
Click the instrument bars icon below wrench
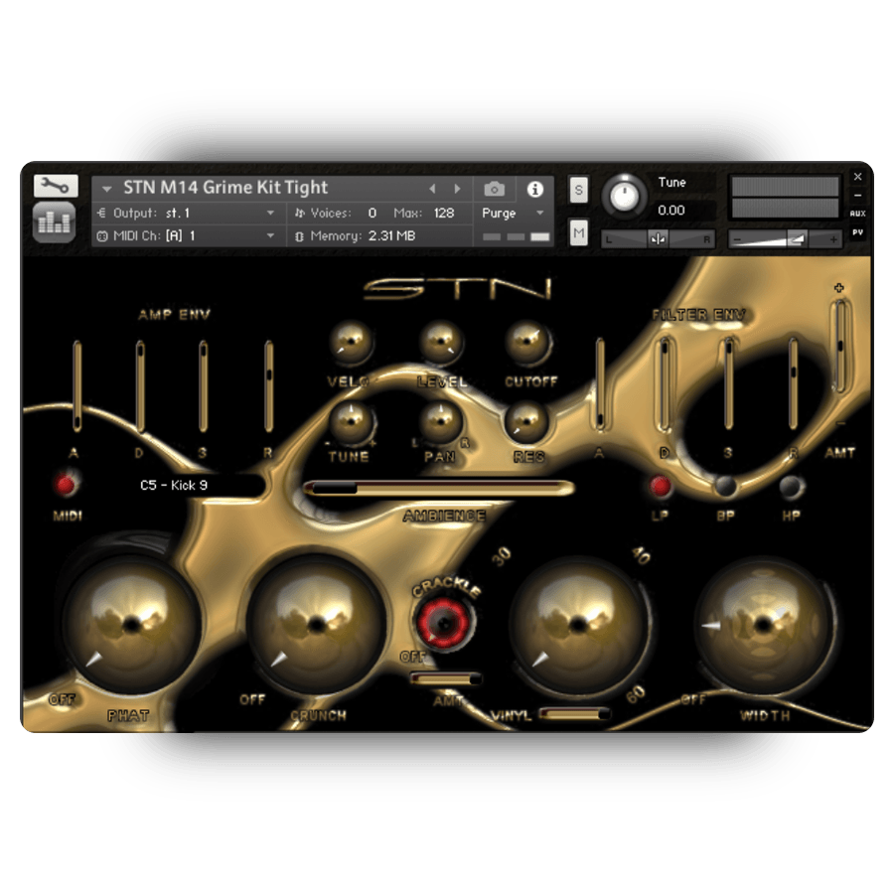coord(55,222)
